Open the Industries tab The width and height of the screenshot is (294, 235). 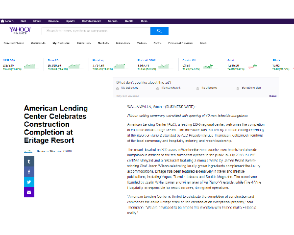[x=123, y=43]
